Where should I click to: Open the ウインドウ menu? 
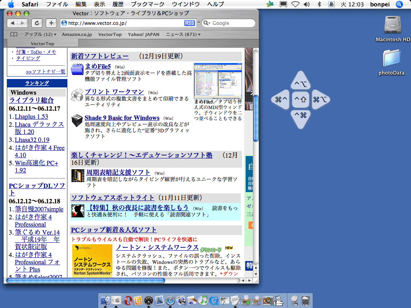pos(186,4)
